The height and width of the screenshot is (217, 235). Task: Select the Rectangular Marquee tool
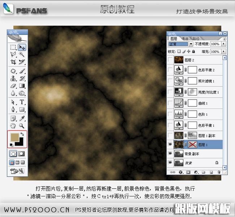[x=13, y=47]
